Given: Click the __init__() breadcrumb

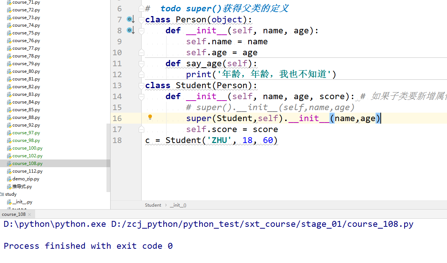Looking at the screenshot, I should 178,205.
